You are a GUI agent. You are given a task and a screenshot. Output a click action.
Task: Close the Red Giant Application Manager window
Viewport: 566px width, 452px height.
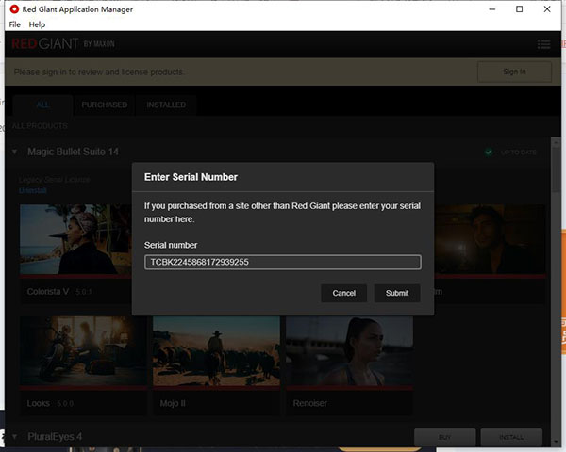click(547, 9)
